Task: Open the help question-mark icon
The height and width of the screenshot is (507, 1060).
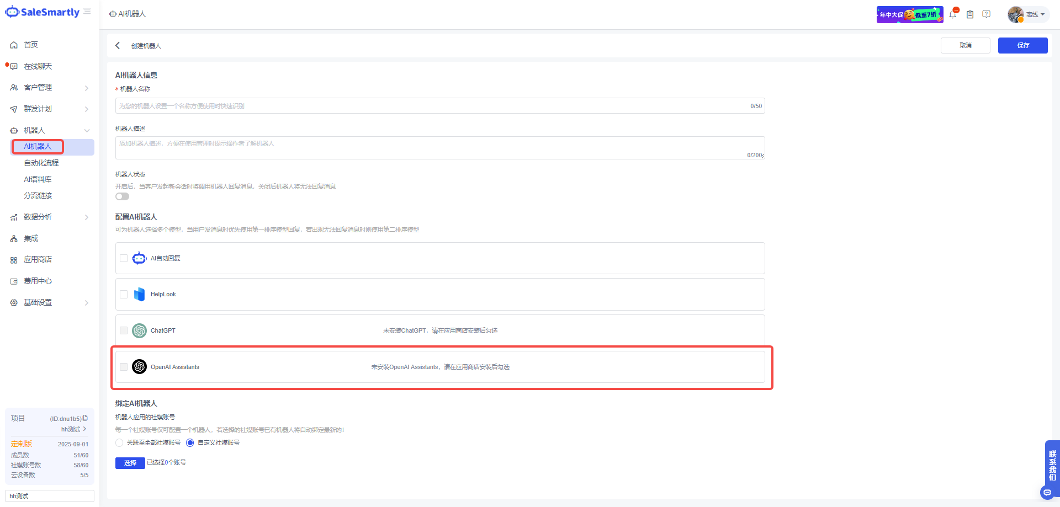Action: (x=987, y=14)
